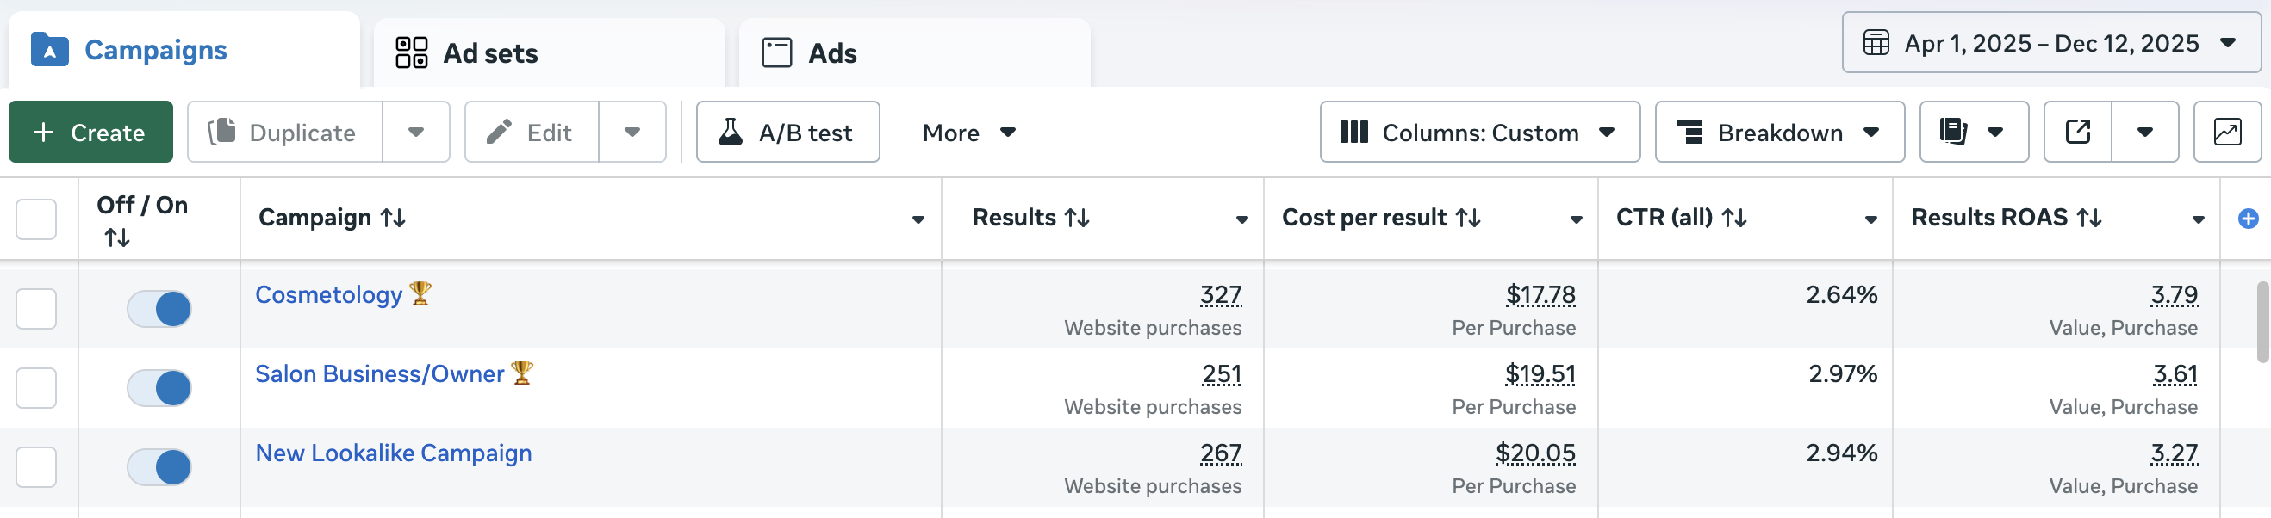This screenshot has width=2271, height=518.
Task: Open the date range dropdown
Action: 2050,42
